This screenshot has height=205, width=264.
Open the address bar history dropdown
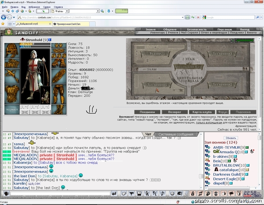[x=183, y=17]
